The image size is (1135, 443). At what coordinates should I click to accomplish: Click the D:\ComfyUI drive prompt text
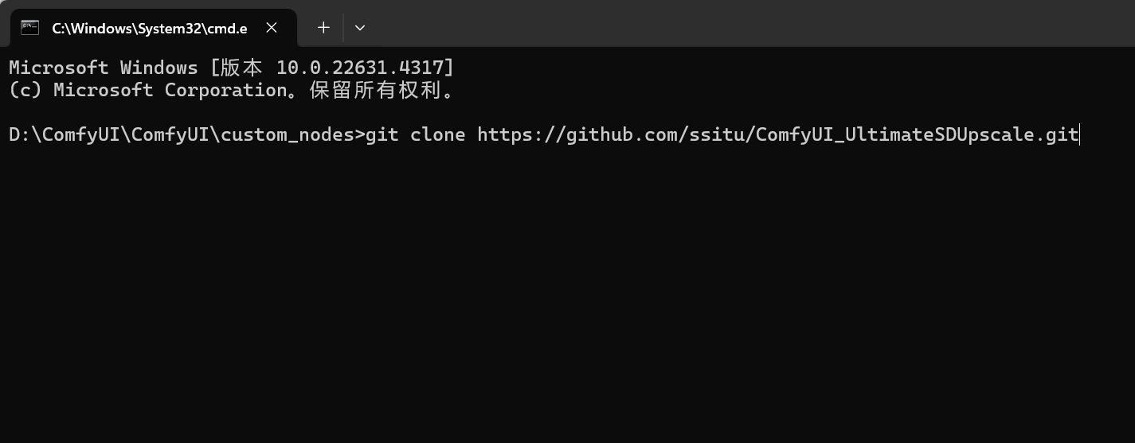tap(65, 134)
